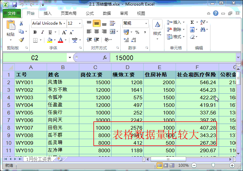Click the Format Painter brush icon

coord(21,40)
